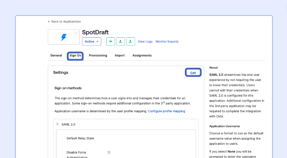Open View Logs
287x158 pixels.
pyautogui.click(x=145, y=42)
